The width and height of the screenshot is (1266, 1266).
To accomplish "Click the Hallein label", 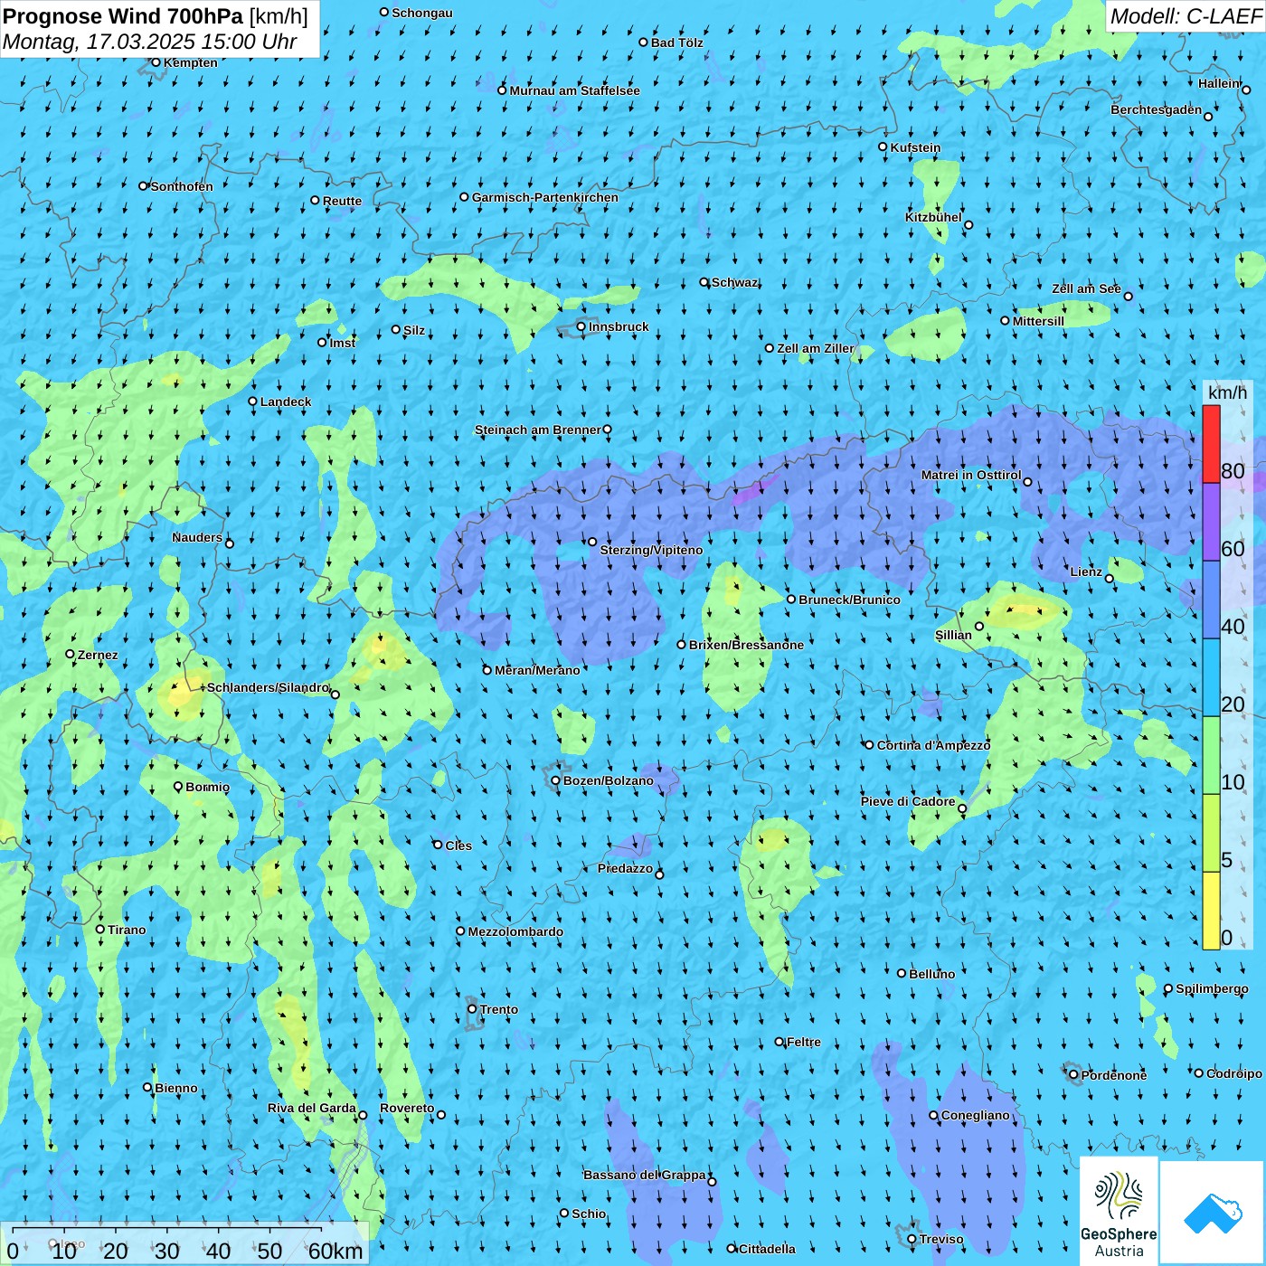I will [x=1219, y=83].
